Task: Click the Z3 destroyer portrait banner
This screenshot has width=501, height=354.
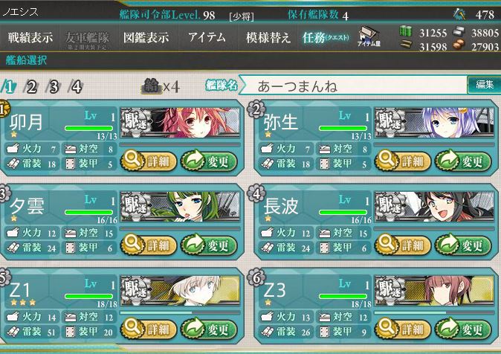Action: tap(434, 290)
